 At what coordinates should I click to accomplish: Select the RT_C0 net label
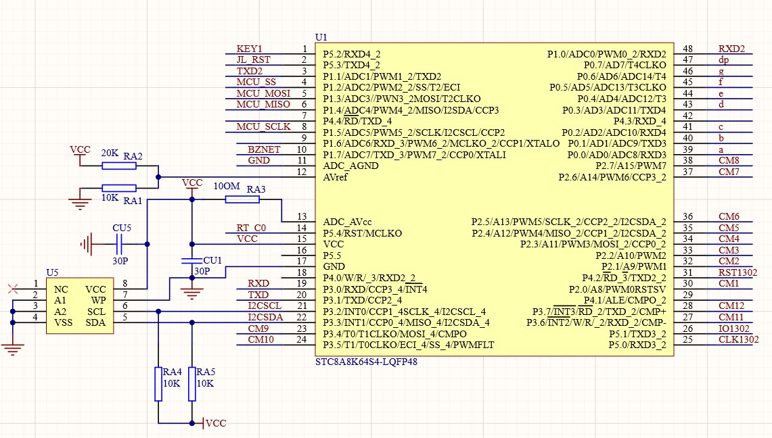point(251,228)
